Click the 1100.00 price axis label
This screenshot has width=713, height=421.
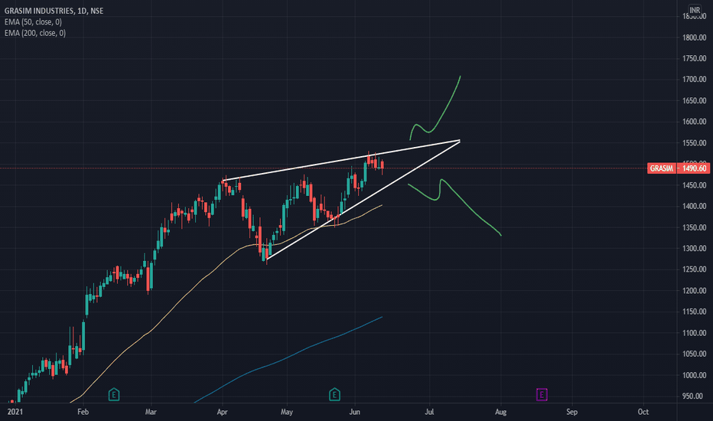coord(695,333)
